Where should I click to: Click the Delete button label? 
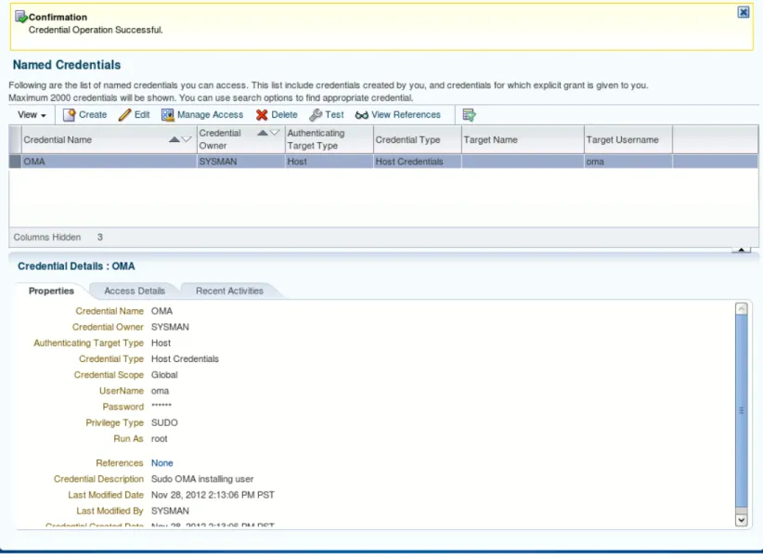(x=284, y=115)
